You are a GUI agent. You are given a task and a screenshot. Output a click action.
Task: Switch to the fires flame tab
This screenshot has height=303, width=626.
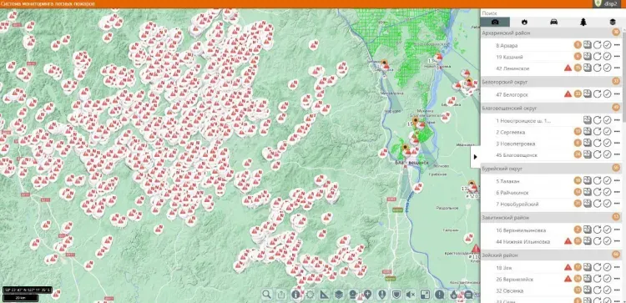525,22
